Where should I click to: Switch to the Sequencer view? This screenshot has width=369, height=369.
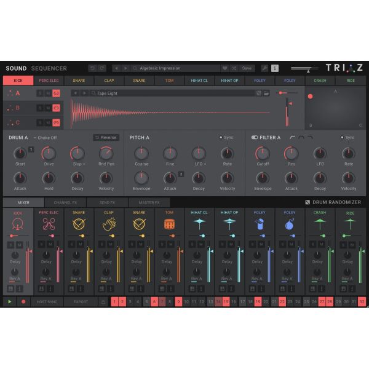(49, 68)
